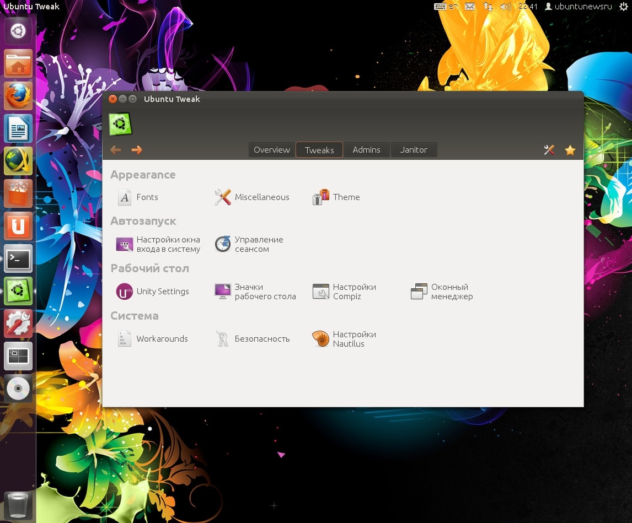The image size is (632, 523).
Task: Open LibreOffice Writer in launcher
Action: coord(18,128)
